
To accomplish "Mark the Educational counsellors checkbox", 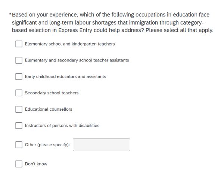I will 19,109.
